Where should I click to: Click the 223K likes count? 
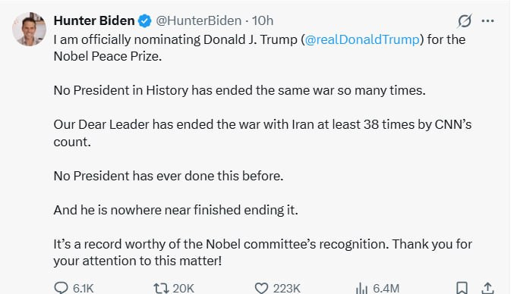[286, 289]
